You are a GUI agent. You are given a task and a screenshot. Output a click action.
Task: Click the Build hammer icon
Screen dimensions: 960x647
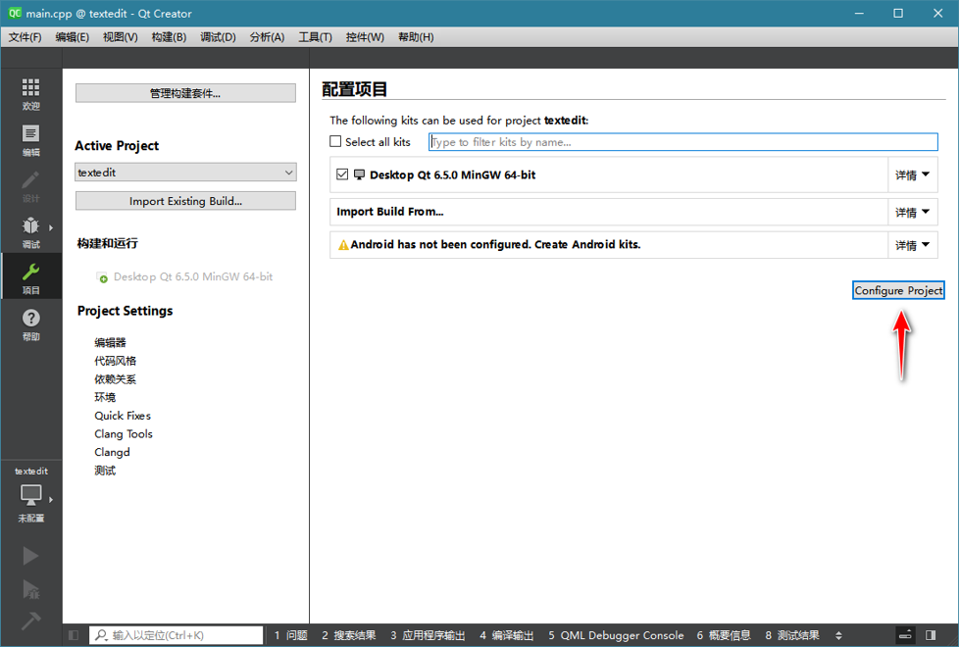tap(30, 621)
